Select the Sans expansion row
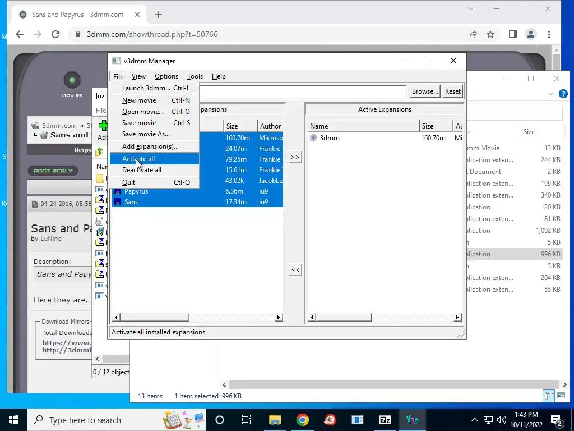This screenshot has height=431, width=574. 198,202
